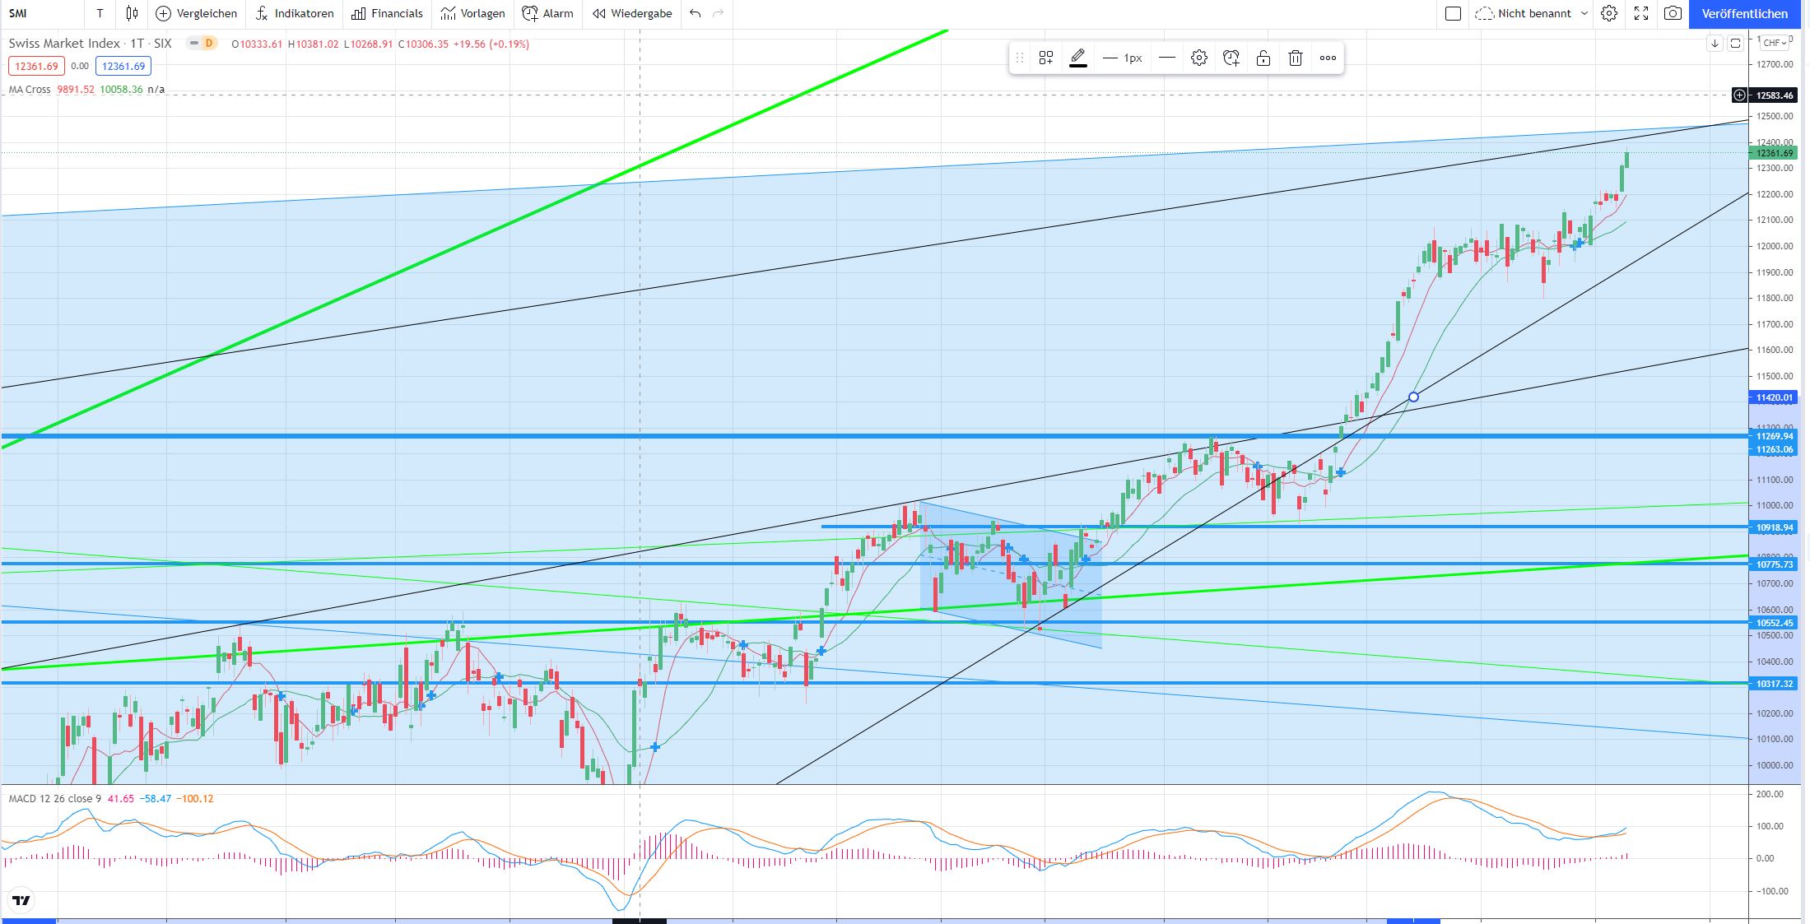1810x924 pixels.
Task: Open line color picker pencil swatch
Action: (1078, 58)
